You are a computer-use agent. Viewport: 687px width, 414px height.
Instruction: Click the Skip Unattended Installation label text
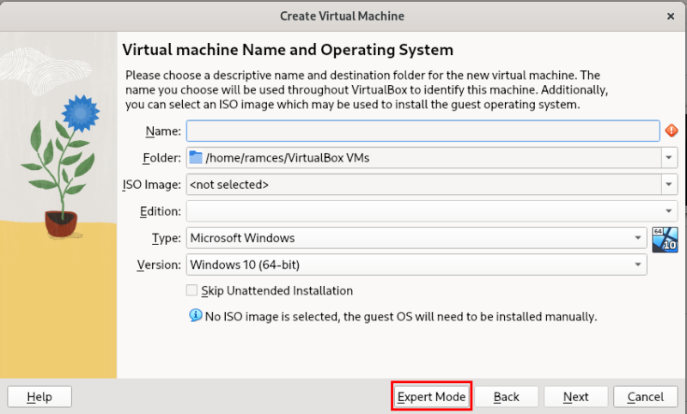click(277, 290)
